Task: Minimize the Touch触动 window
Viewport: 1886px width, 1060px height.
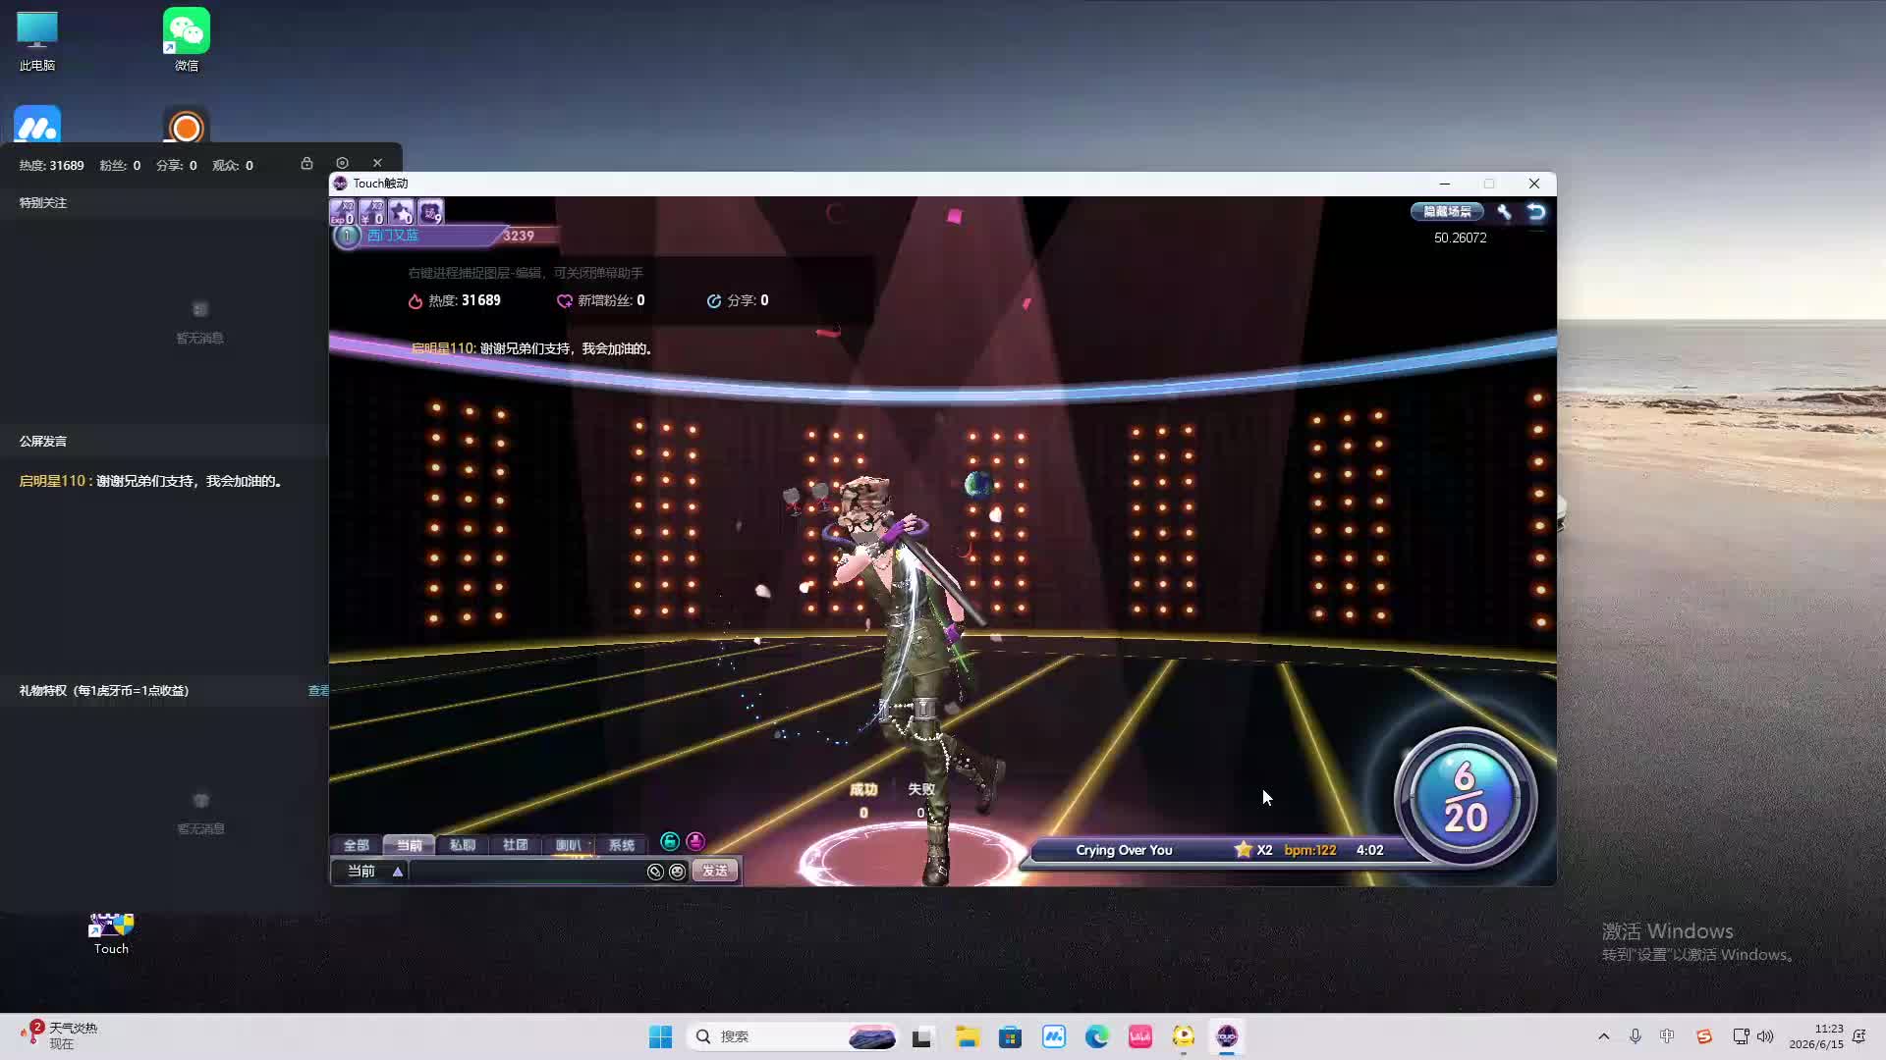Action: pyautogui.click(x=1444, y=184)
